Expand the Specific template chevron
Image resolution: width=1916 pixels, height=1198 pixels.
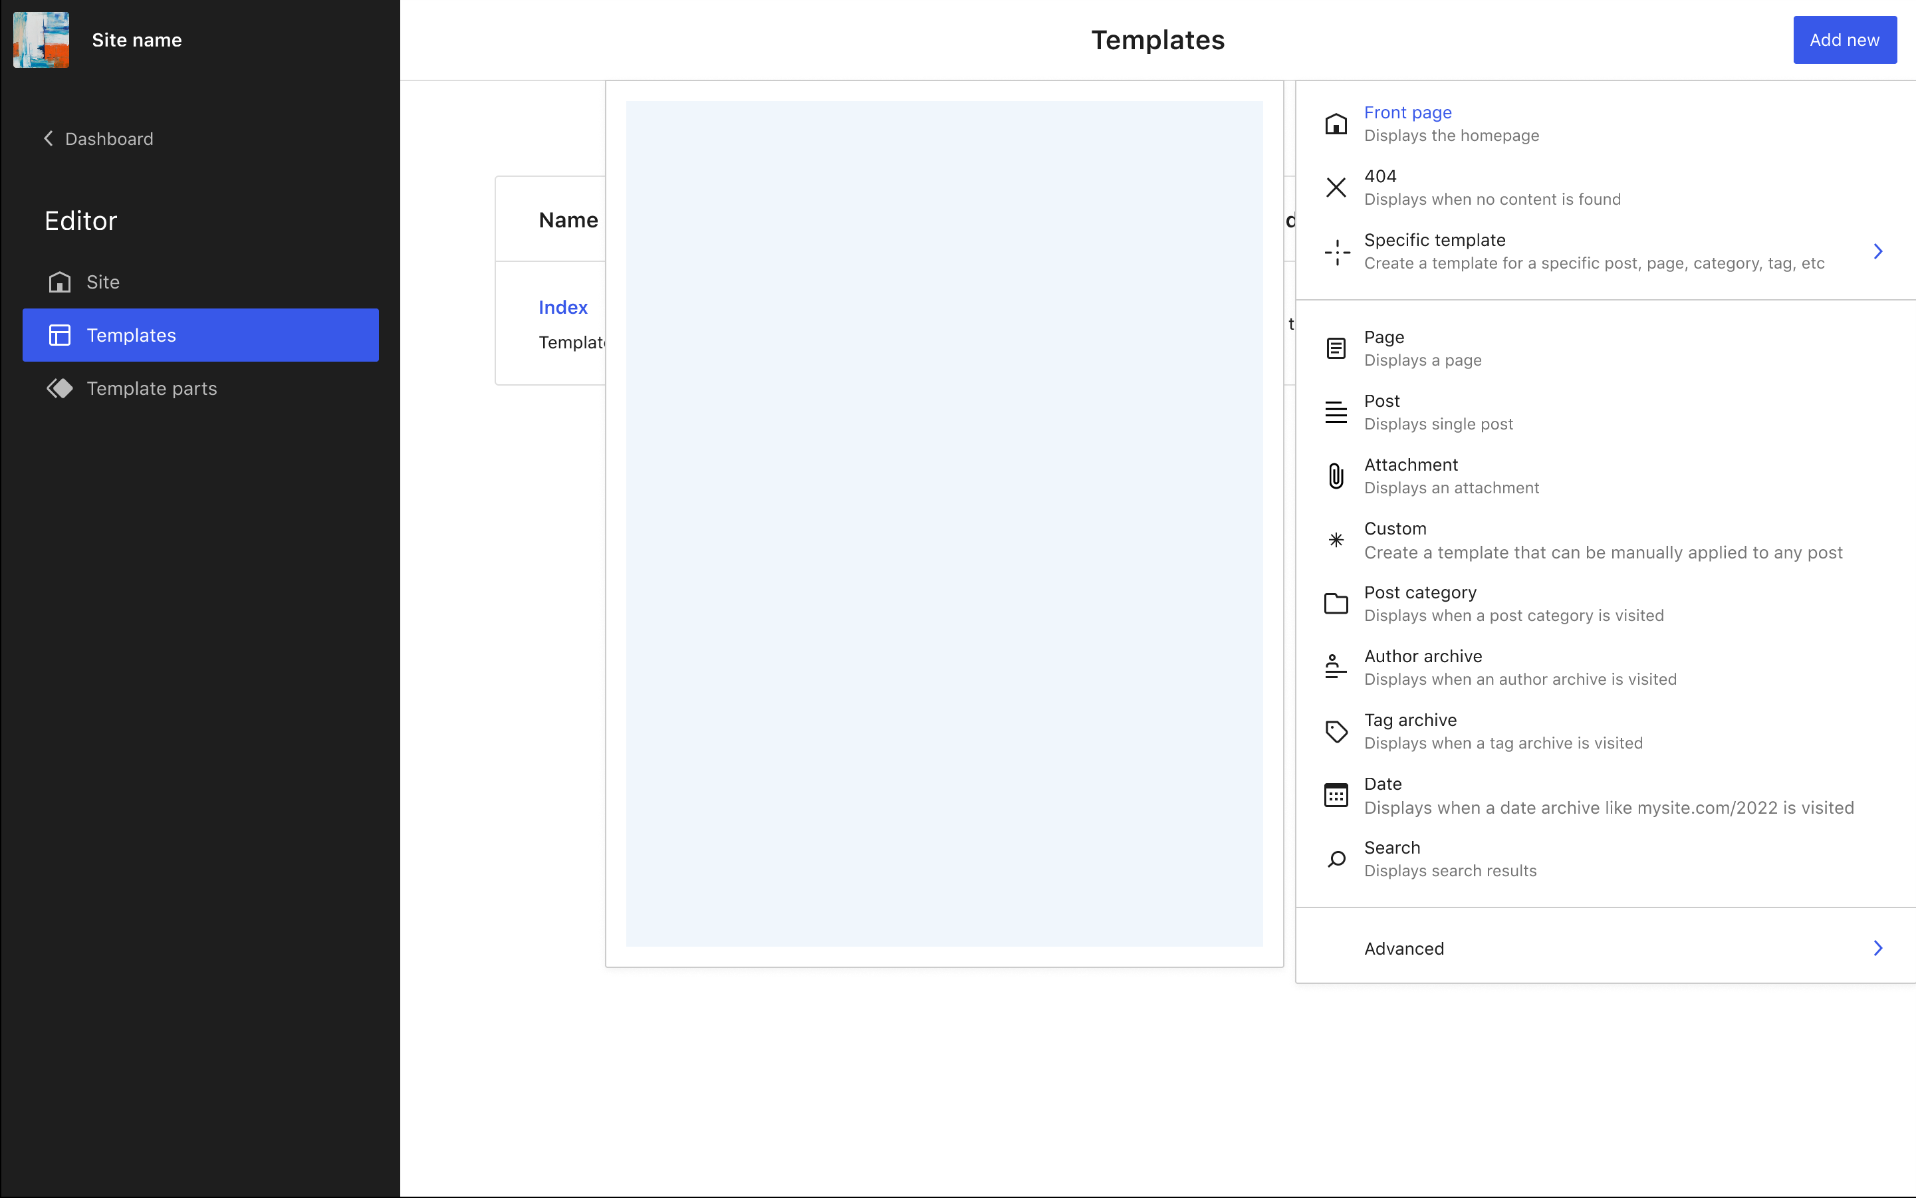1879,251
